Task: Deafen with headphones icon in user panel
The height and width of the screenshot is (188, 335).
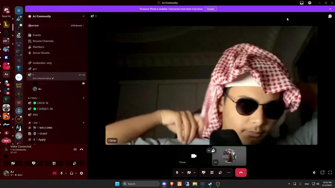Action: (71, 173)
